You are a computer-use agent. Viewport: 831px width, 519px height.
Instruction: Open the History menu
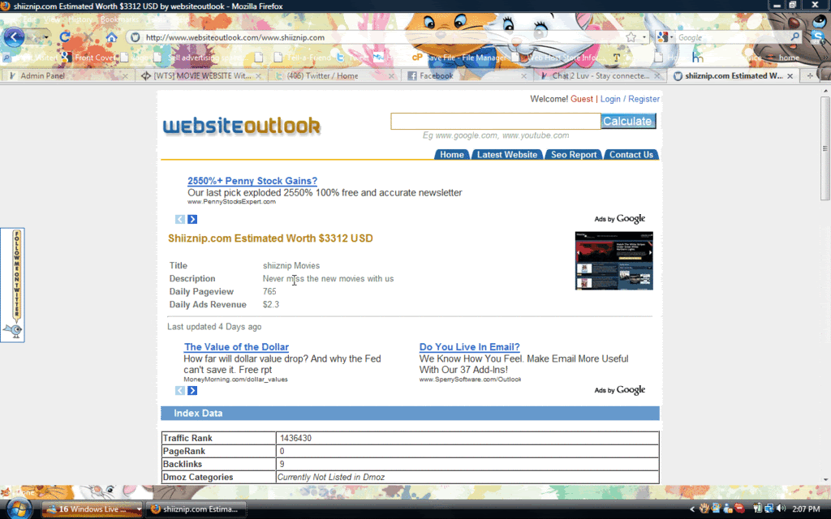(80, 19)
